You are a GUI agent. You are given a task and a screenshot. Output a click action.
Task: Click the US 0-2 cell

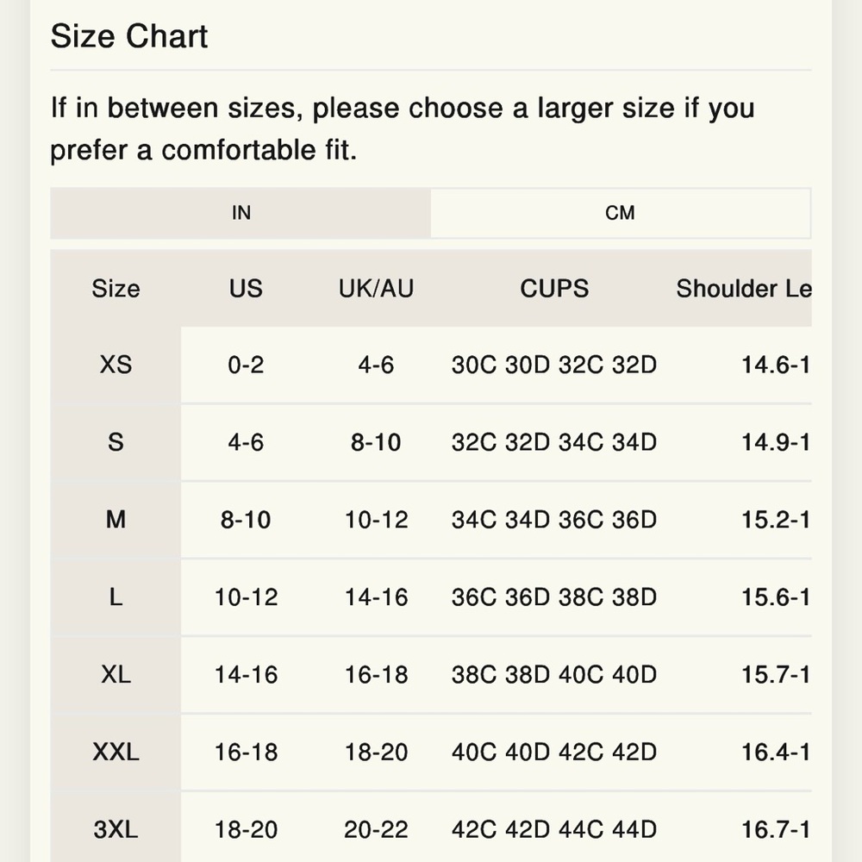click(x=246, y=365)
